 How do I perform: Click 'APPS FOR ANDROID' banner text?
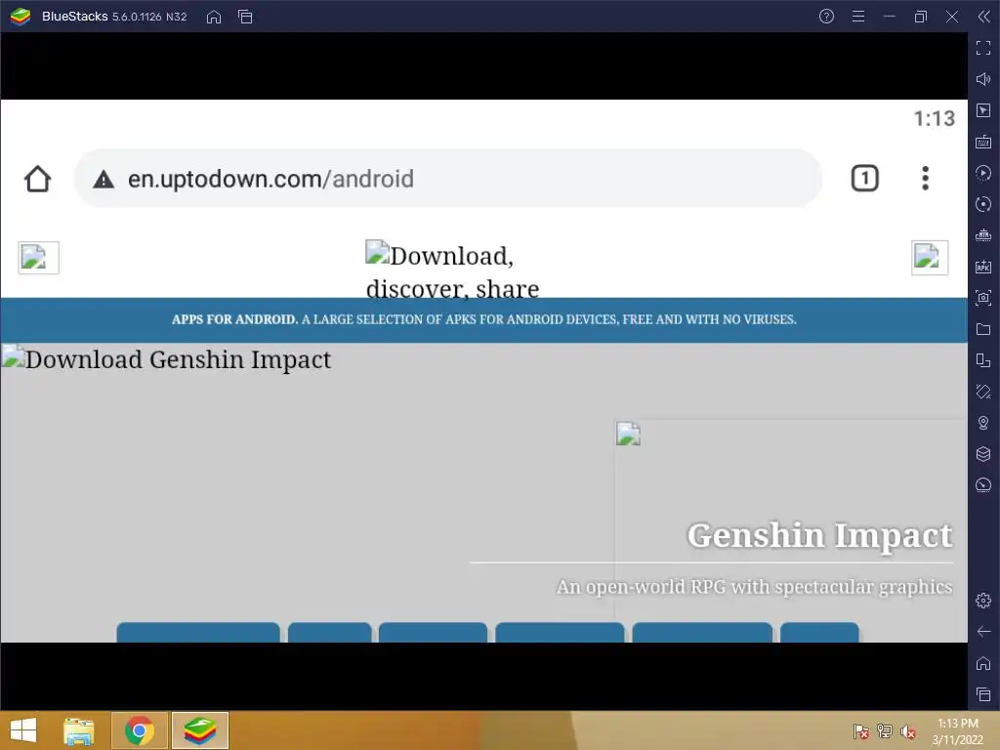pos(234,319)
